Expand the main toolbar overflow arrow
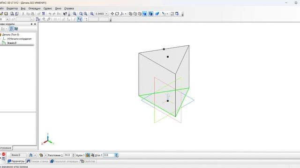This screenshot has width=300, height=168. click(69, 14)
